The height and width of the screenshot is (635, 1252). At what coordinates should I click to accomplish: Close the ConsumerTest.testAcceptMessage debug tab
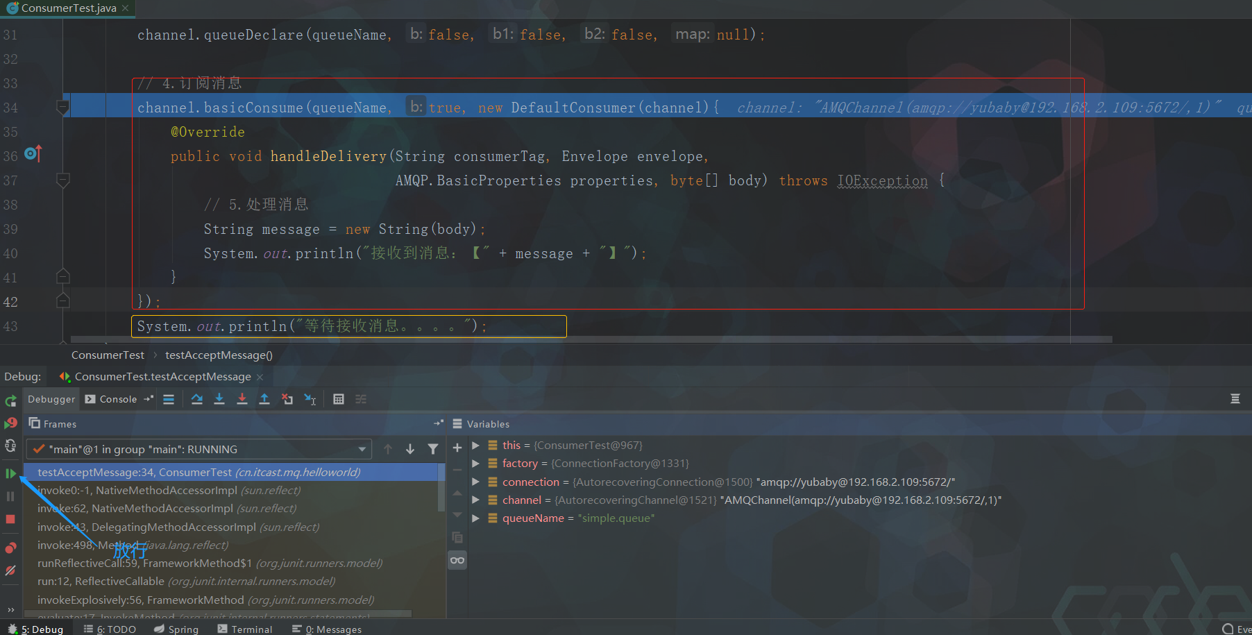(x=260, y=377)
